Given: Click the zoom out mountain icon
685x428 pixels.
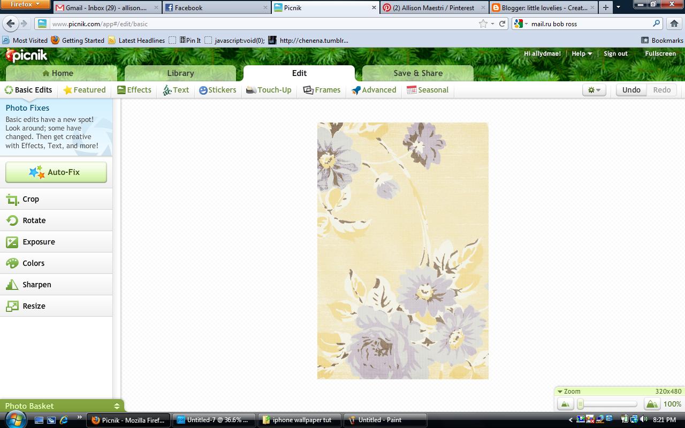Looking at the screenshot, I should click(565, 404).
